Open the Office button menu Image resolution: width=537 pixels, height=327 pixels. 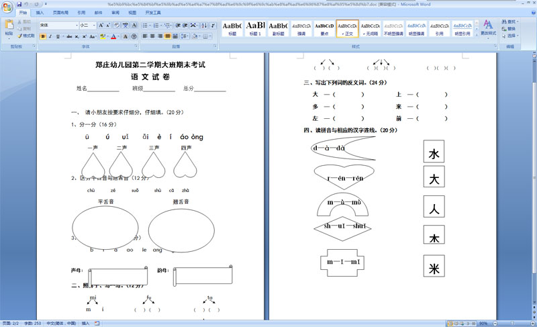7,7
